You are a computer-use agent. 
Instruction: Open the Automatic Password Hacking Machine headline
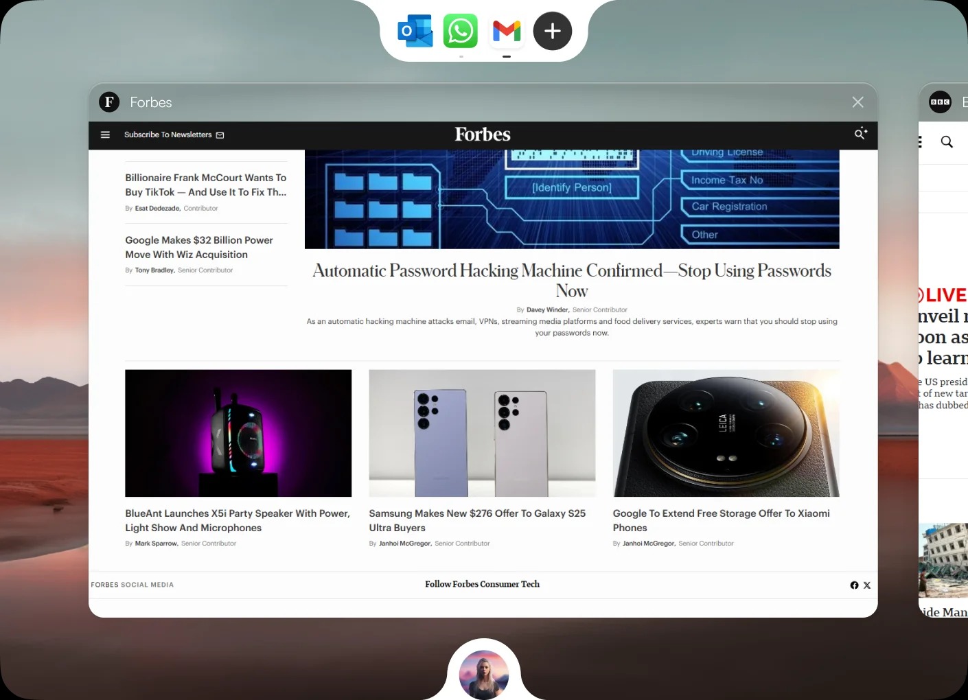(x=572, y=280)
